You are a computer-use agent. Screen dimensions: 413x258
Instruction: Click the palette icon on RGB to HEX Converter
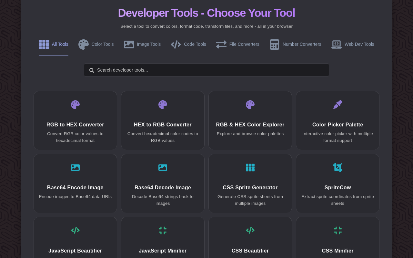click(x=75, y=105)
